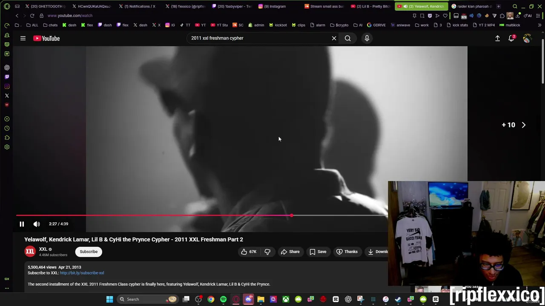Expand the ALL bookmarks folder
This screenshot has width=545, height=306.
coord(32,25)
